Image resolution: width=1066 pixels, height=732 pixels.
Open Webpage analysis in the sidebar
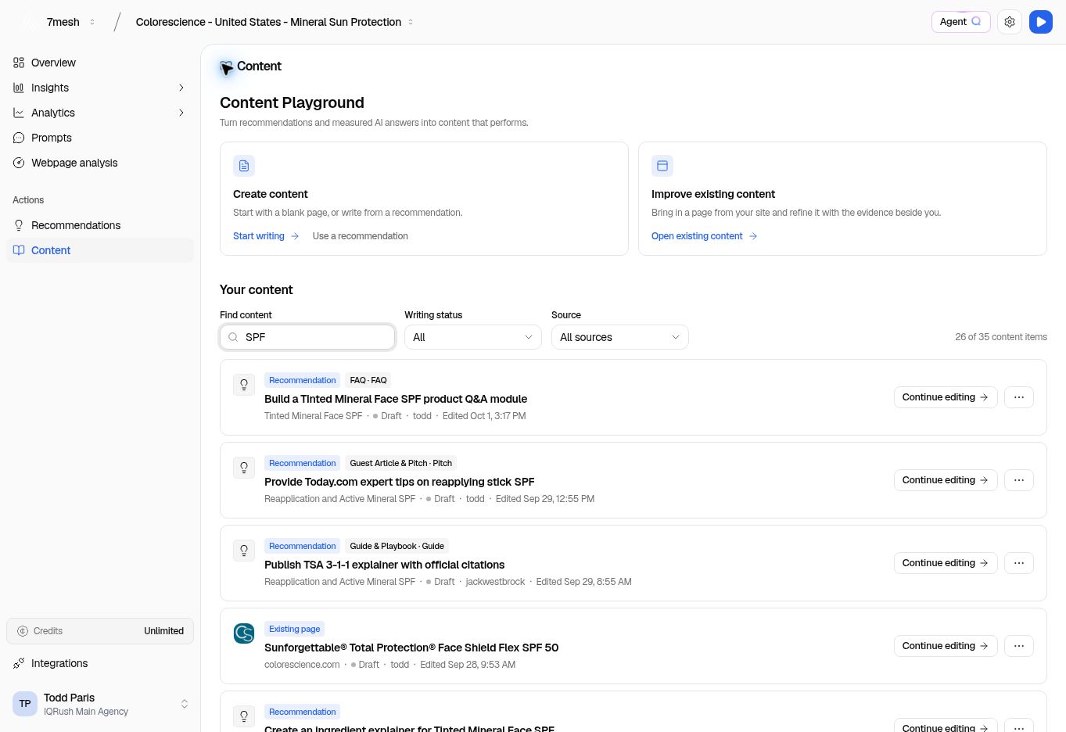[x=100, y=163]
